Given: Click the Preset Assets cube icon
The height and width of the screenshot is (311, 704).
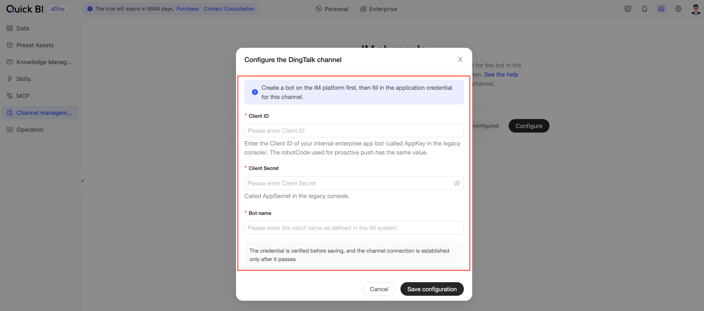Looking at the screenshot, I should 10,45.
